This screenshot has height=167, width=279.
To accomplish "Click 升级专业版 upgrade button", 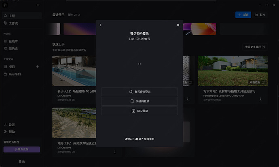I will click(22, 149).
